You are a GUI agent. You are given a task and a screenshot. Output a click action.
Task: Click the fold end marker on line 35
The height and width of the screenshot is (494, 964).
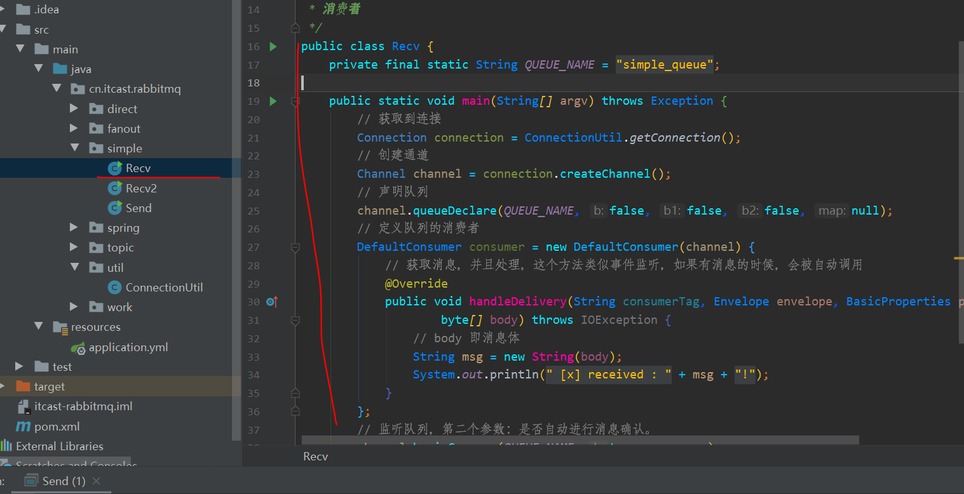tap(295, 393)
